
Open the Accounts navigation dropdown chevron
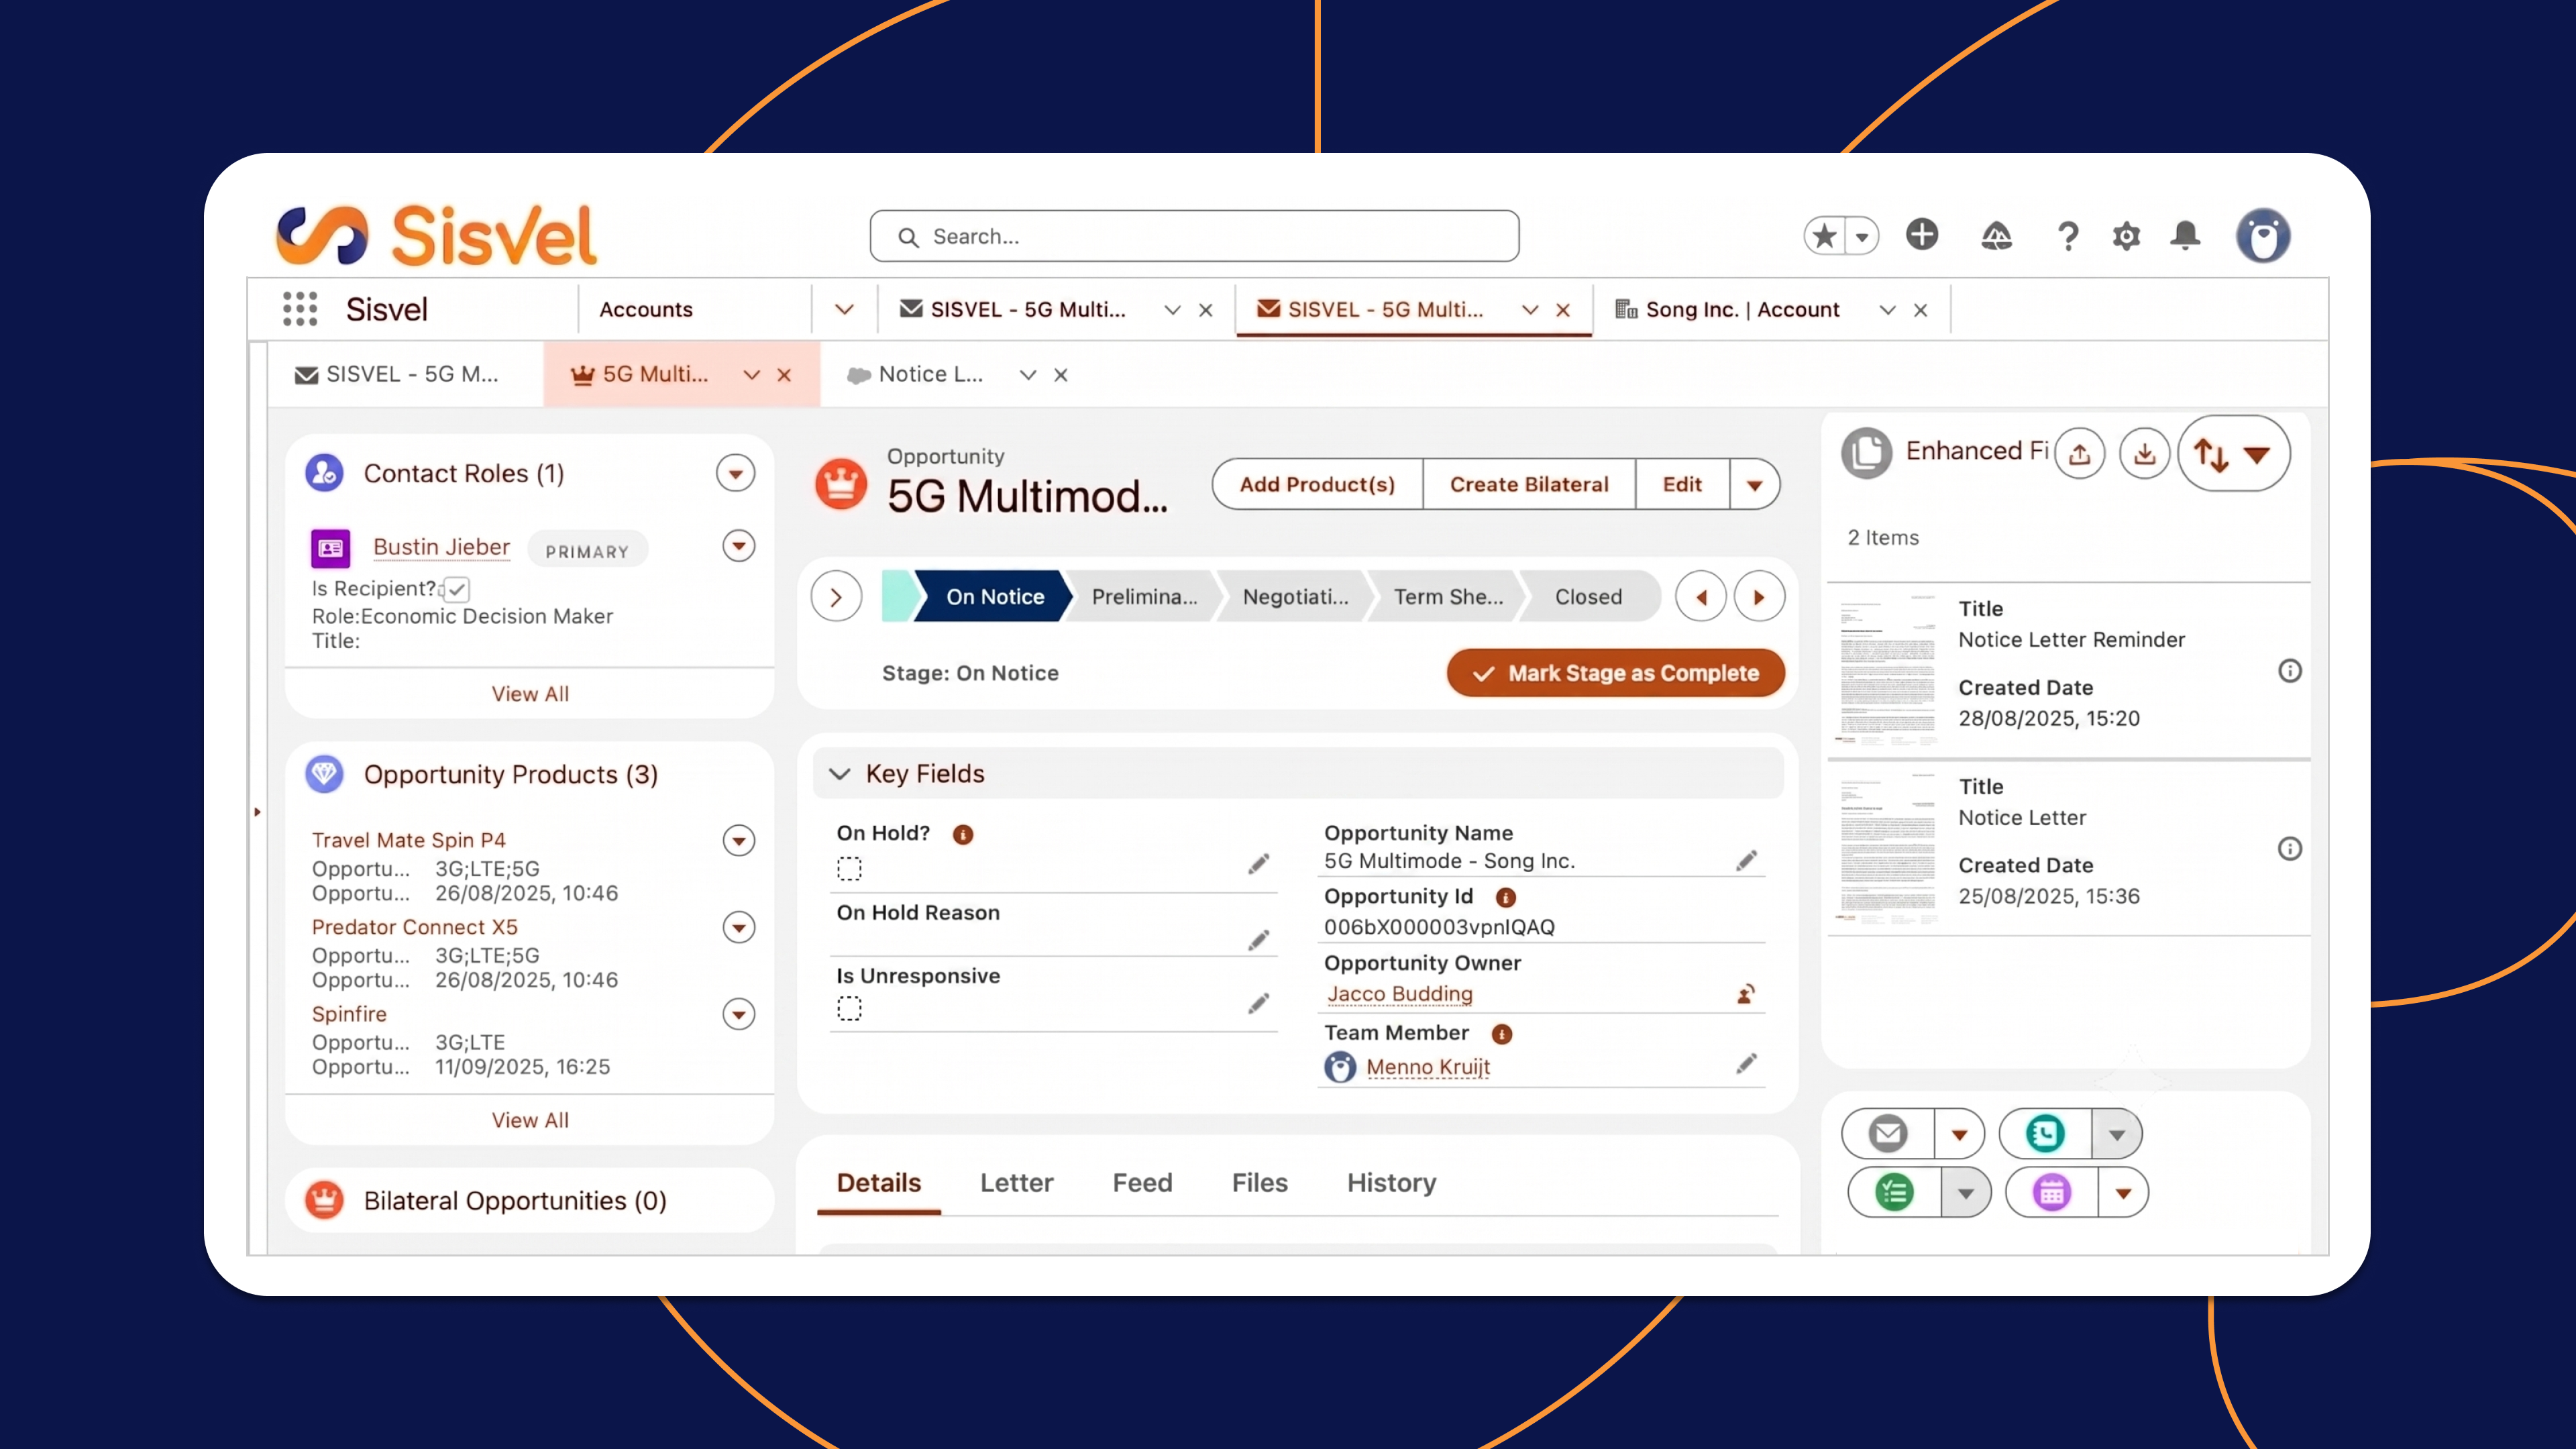pyautogui.click(x=844, y=310)
